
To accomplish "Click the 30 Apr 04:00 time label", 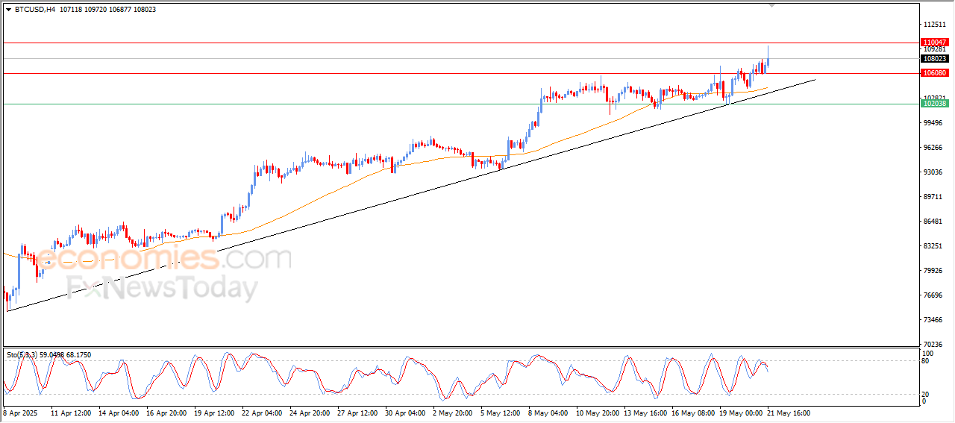I will (x=405, y=412).
